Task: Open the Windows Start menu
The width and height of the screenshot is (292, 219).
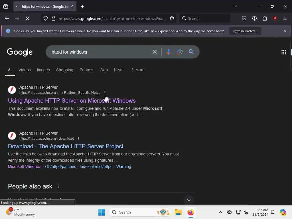Action: (102, 212)
